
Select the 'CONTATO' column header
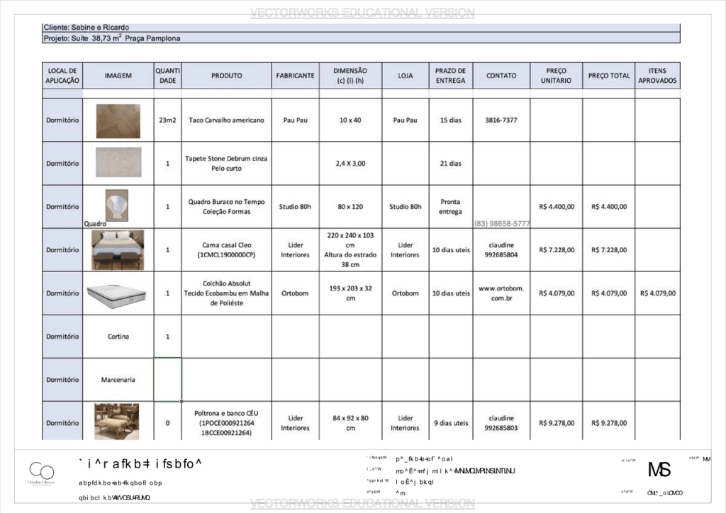[501, 75]
